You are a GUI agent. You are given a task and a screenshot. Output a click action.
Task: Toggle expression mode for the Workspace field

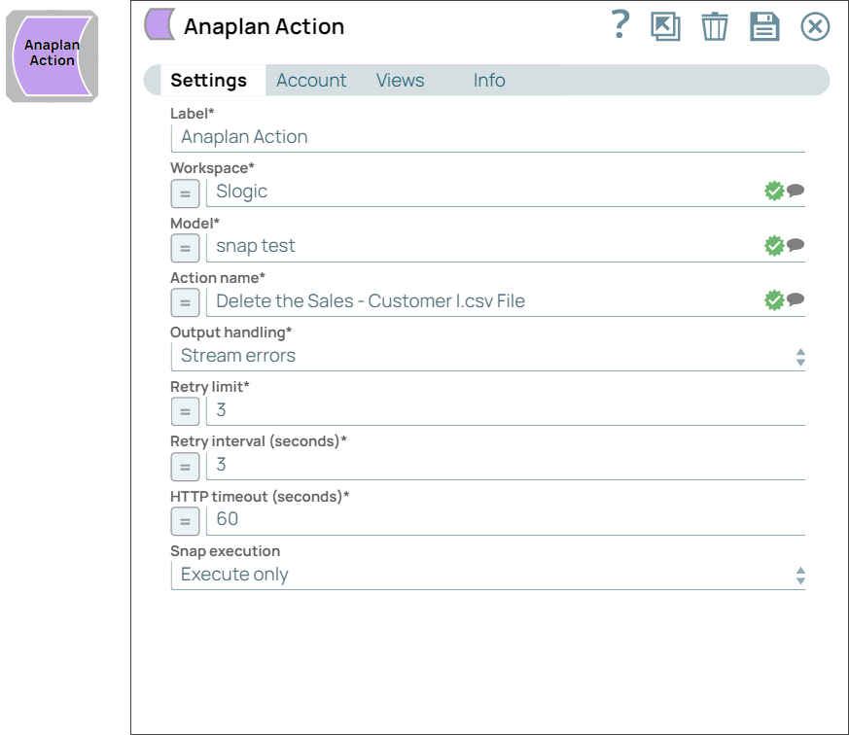click(185, 193)
